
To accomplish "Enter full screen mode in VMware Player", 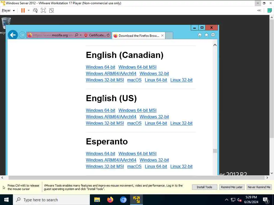I will (x=43, y=10).
